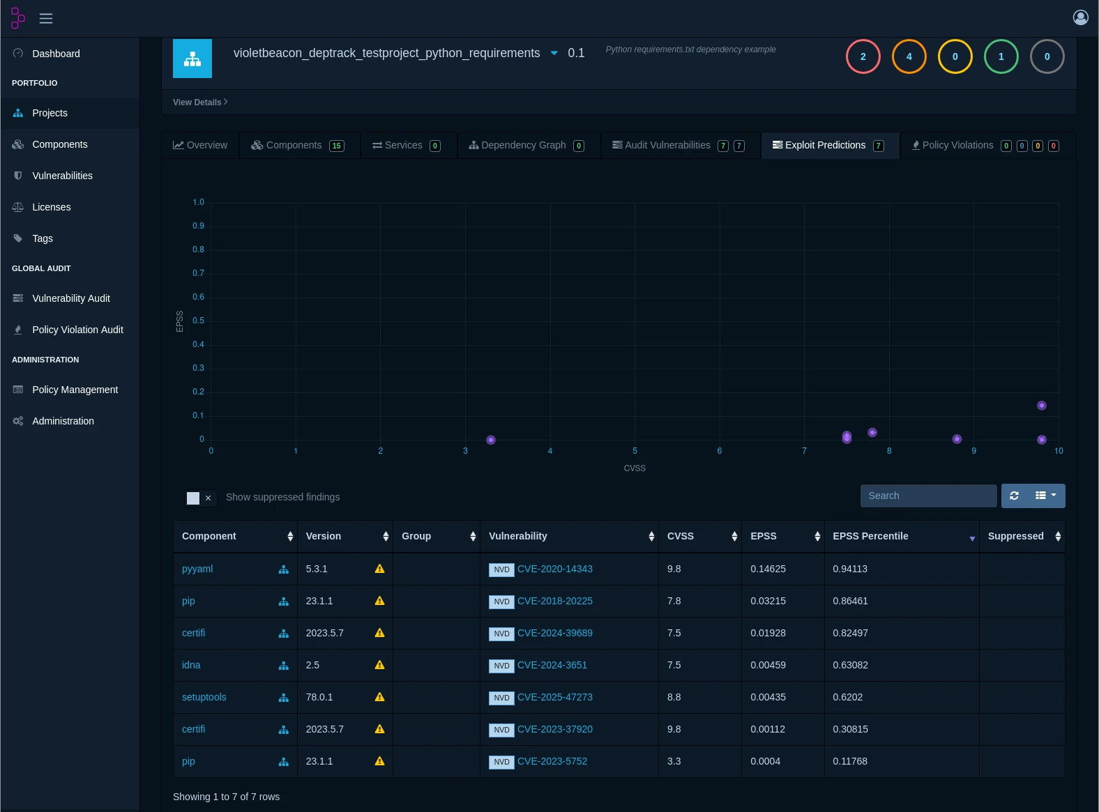Click the high severity circle showing 4
Screen dimensions: 1099x812
point(909,56)
